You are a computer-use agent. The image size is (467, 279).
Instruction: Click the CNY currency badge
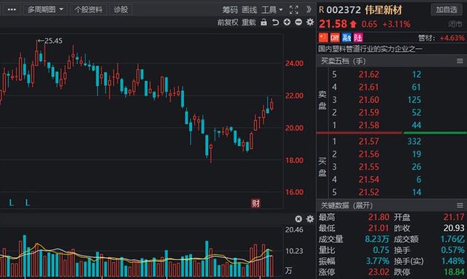point(335,37)
